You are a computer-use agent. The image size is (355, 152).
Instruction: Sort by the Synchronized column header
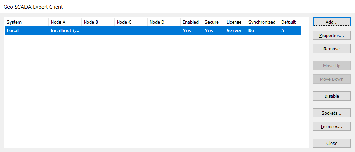pos(262,22)
